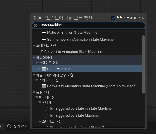Click the State Machine node icon
156x134 pixels.
pyautogui.click(x=44, y=69)
